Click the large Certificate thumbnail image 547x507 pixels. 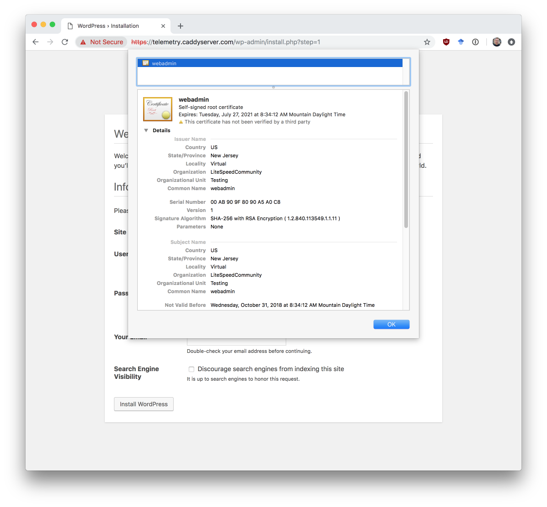pyautogui.click(x=158, y=109)
